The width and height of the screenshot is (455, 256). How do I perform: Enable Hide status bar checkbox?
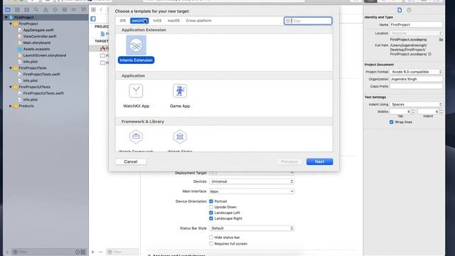(x=211, y=238)
